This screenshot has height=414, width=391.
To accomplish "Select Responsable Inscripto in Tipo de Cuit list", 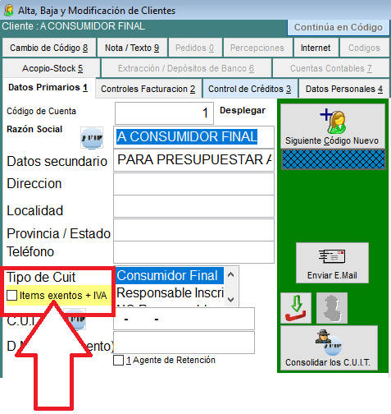I will point(170,293).
